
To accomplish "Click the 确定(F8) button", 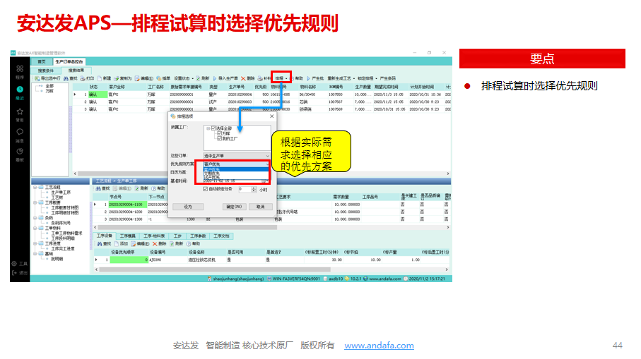I will [x=234, y=207].
